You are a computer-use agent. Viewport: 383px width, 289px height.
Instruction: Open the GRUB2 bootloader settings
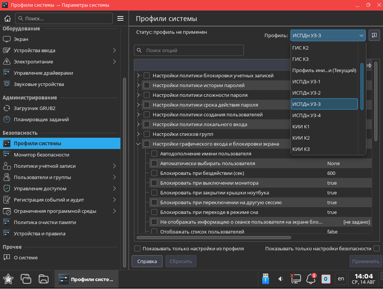(x=35, y=108)
